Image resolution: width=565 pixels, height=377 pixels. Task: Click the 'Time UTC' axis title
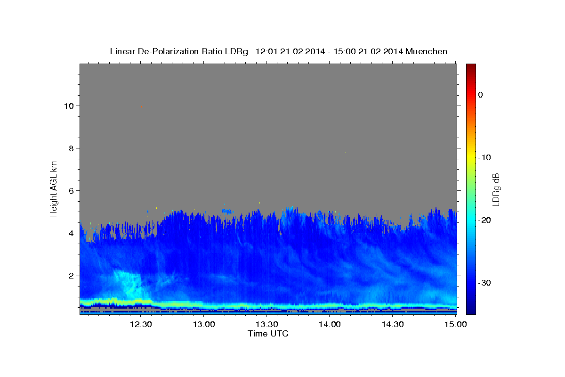(x=268, y=334)
